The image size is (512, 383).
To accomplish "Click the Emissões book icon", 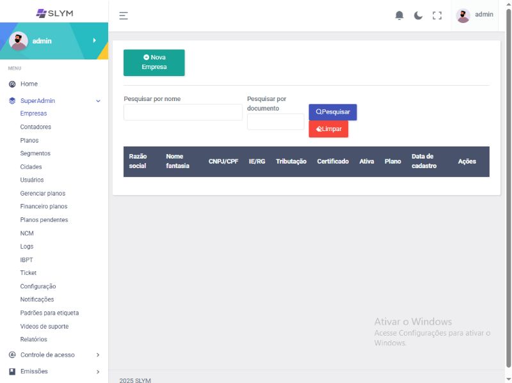I will click(x=12, y=371).
